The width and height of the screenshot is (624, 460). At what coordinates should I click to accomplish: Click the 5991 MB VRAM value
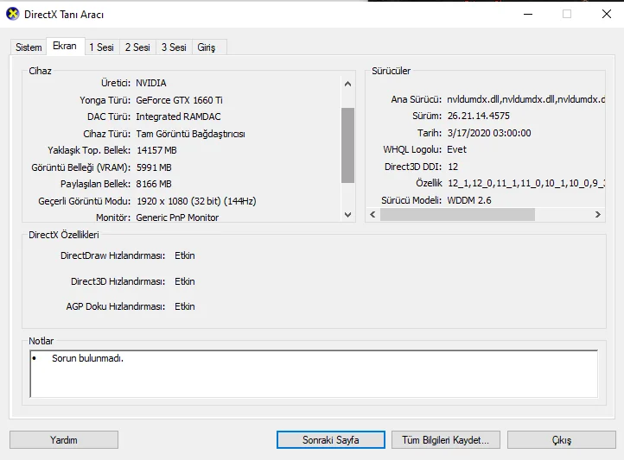pyautogui.click(x=154, y=167)
